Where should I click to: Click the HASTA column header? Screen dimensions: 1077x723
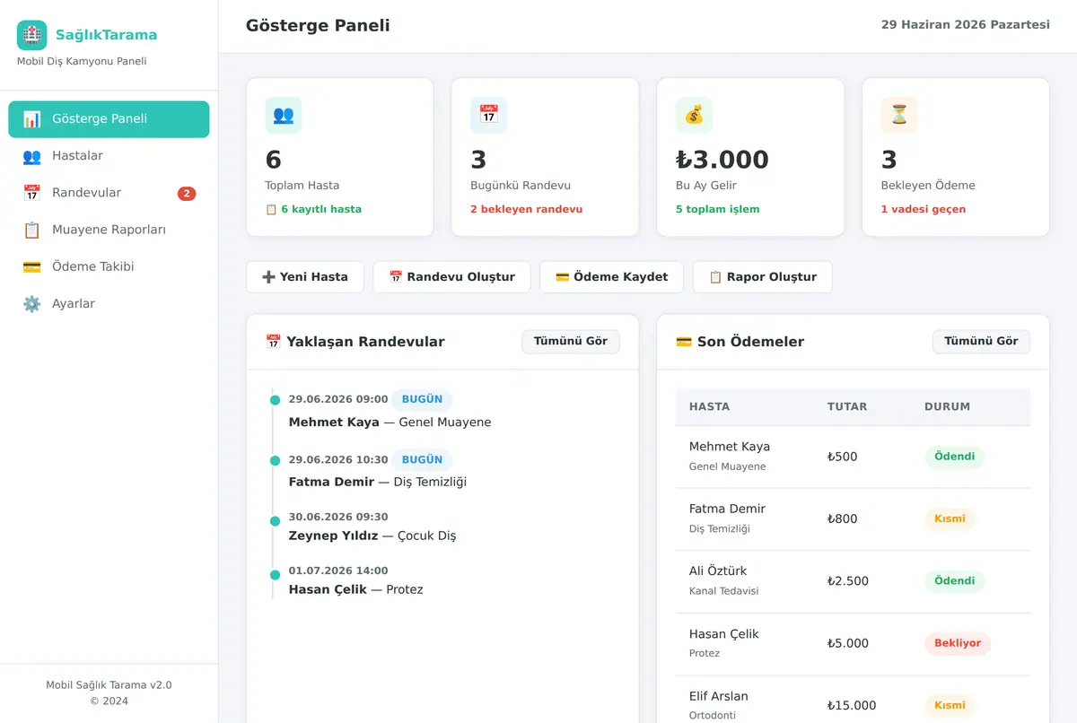point(710,407)
